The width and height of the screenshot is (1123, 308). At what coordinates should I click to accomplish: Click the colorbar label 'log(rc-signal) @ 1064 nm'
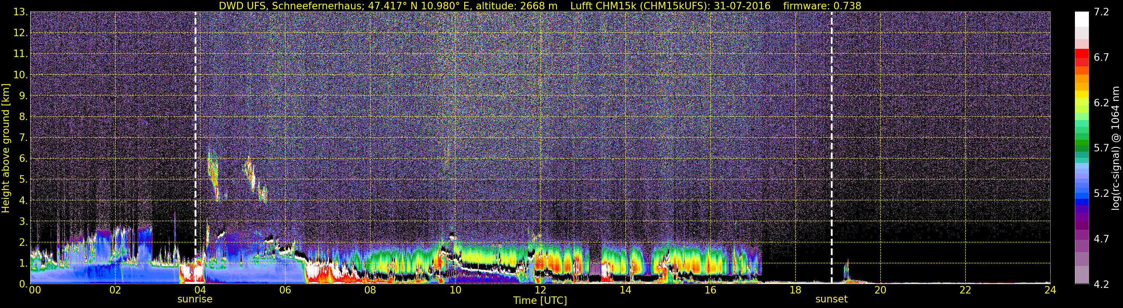point(1116,148)
